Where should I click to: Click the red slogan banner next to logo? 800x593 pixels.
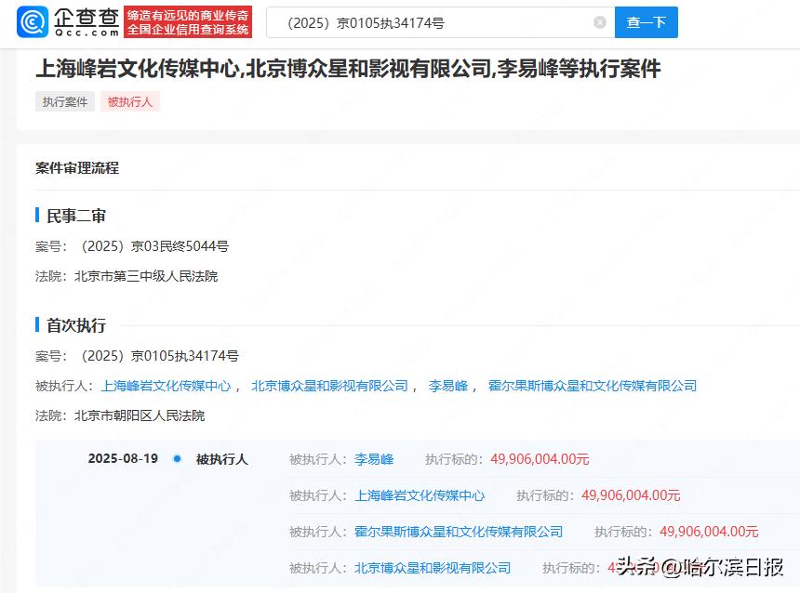[189, 22]
